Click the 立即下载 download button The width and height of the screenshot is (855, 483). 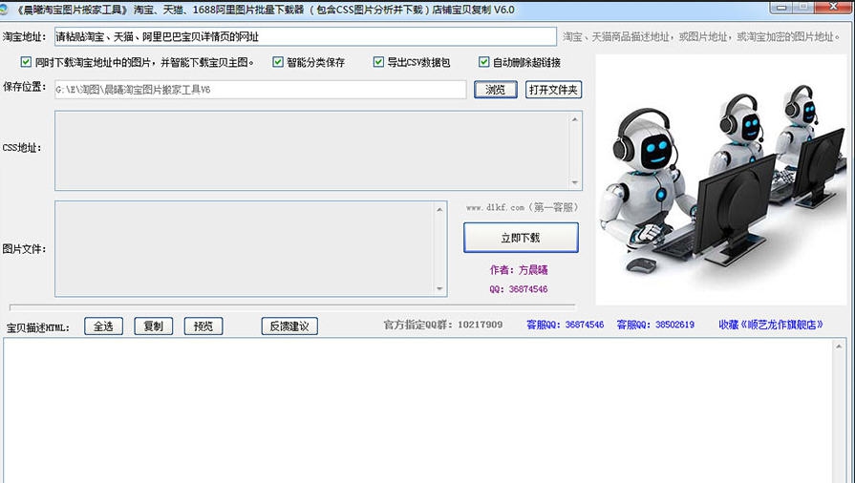point(521,238)
